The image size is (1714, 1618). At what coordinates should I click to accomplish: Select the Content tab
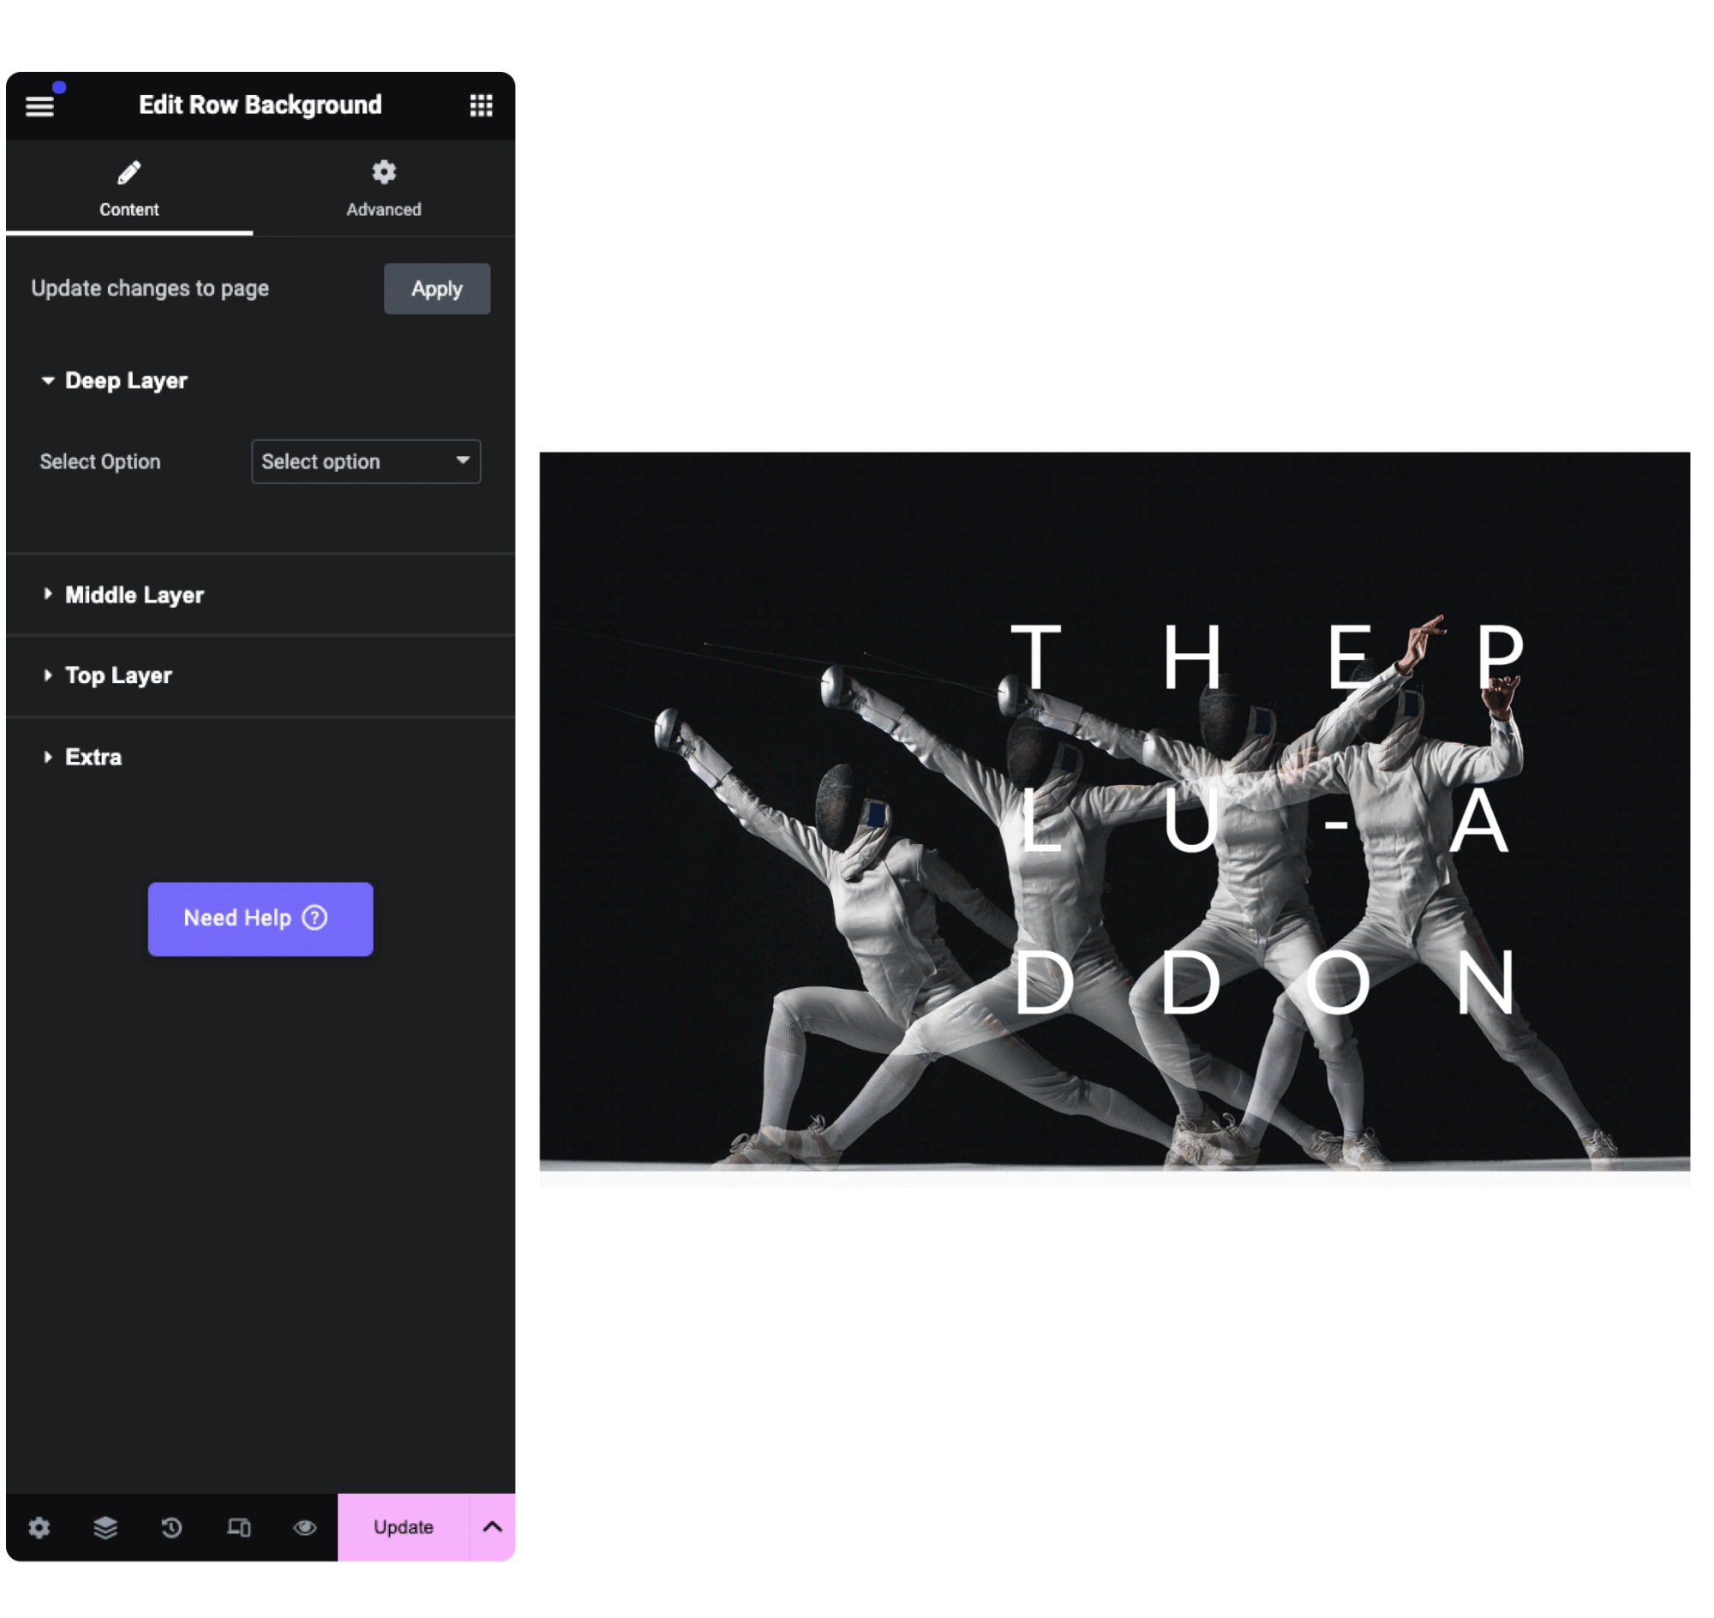[x=132, y=189]
